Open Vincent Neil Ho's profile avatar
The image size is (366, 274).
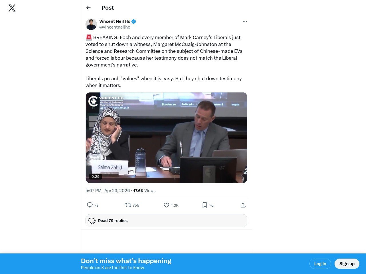91,24
